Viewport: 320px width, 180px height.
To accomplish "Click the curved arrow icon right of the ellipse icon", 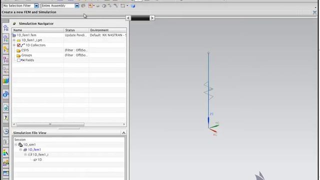I will pyautogui.click(x=109, y=5).
